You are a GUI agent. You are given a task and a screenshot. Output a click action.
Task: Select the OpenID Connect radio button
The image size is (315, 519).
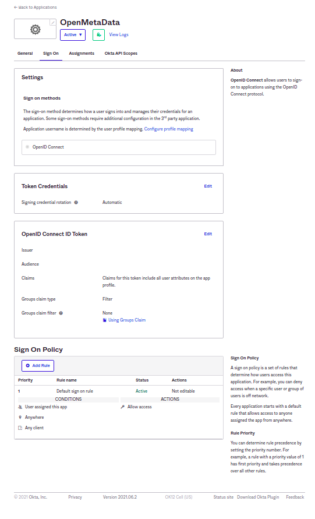27,147
